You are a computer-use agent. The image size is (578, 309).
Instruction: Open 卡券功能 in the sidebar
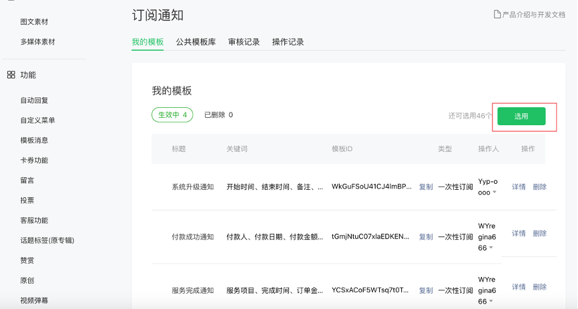(x=34, y=160)
